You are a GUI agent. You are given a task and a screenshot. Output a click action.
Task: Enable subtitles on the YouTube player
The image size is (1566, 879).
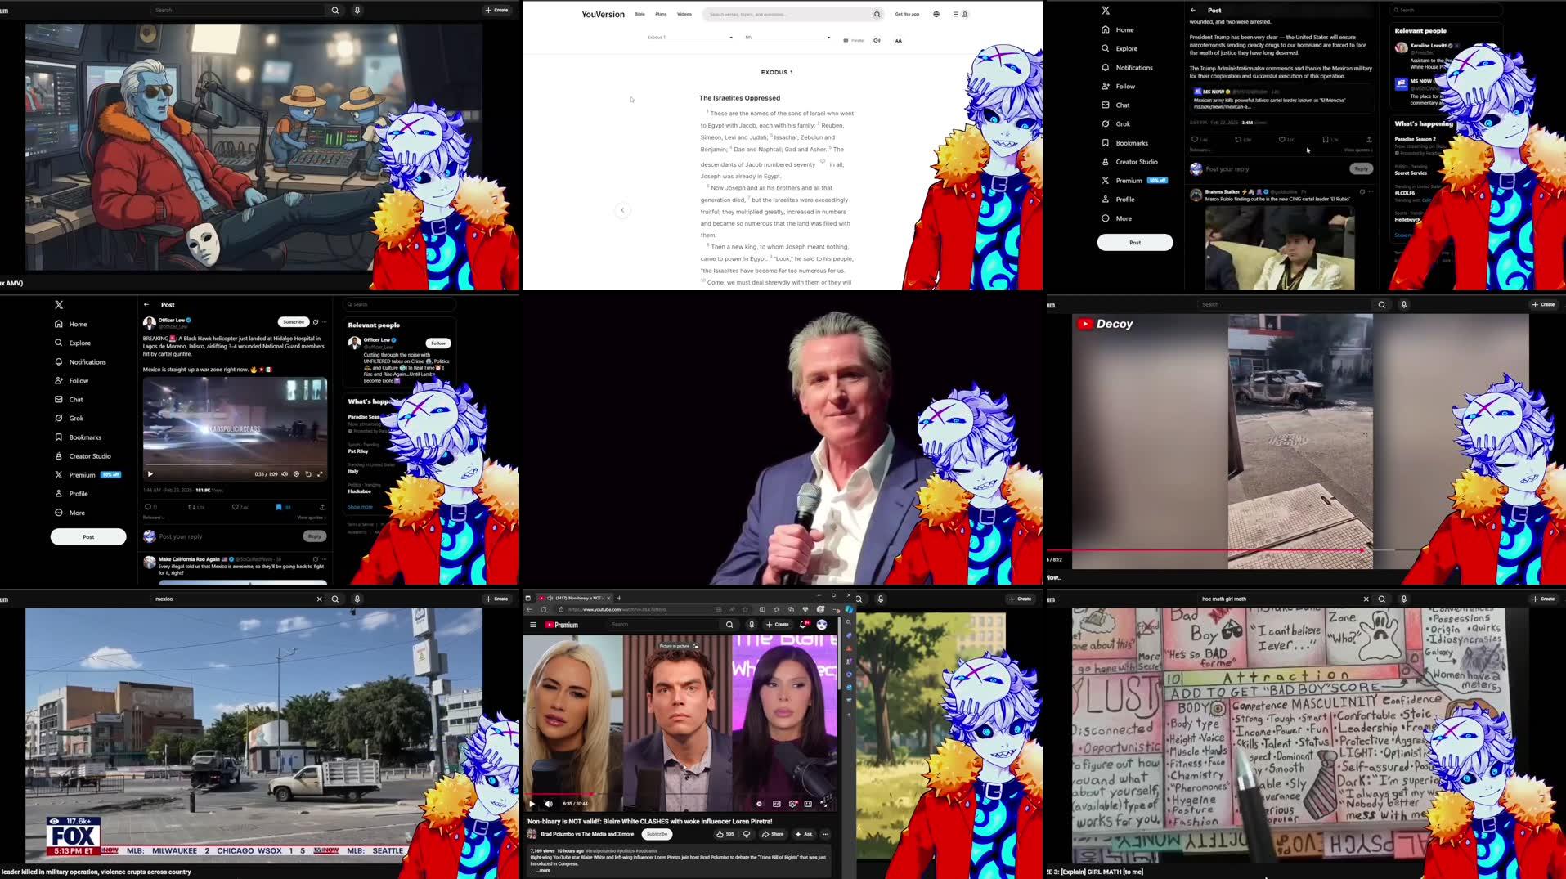point(774,804)
